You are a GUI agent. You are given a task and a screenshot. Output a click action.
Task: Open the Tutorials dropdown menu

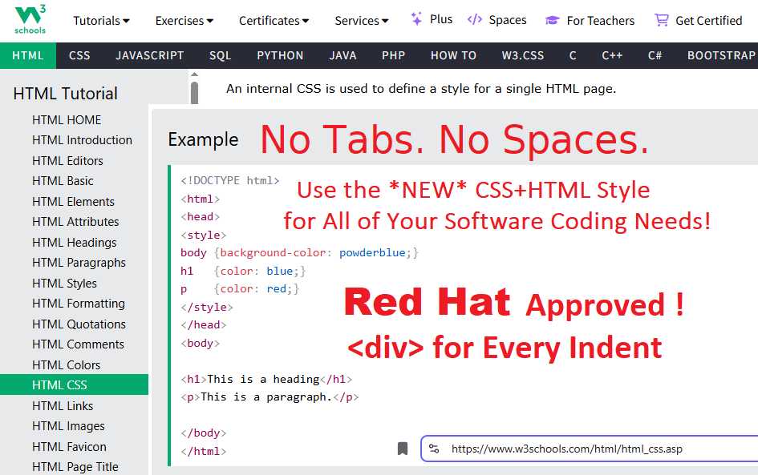pos(102,21)
